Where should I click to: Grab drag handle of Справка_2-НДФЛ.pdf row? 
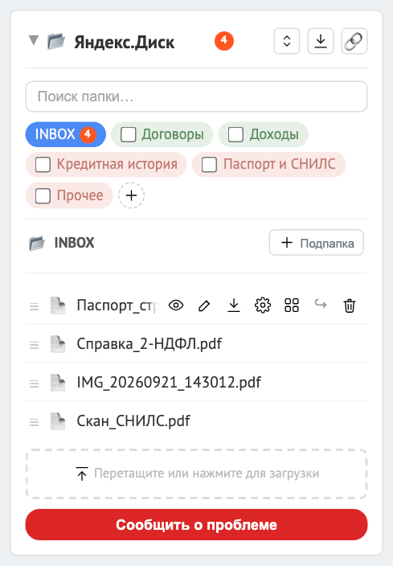tap(34, 345)
